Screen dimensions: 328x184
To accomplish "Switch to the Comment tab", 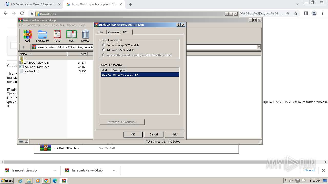I will click(114, 32).
